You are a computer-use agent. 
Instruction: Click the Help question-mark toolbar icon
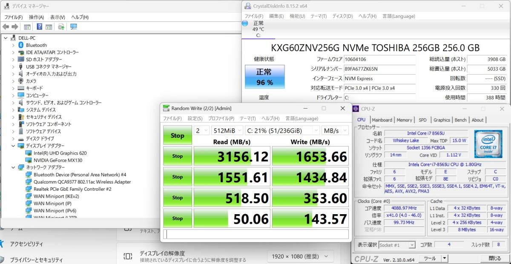click(x=39, y=27)
